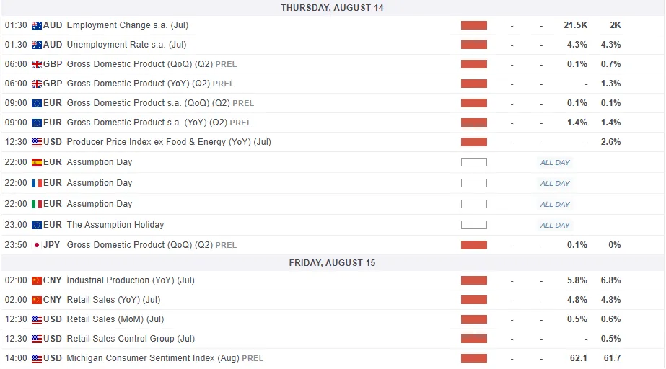Click UK flag next to GDP (QoQ)
This screenshot has height=369, width=666.
(x=37, y=64)
